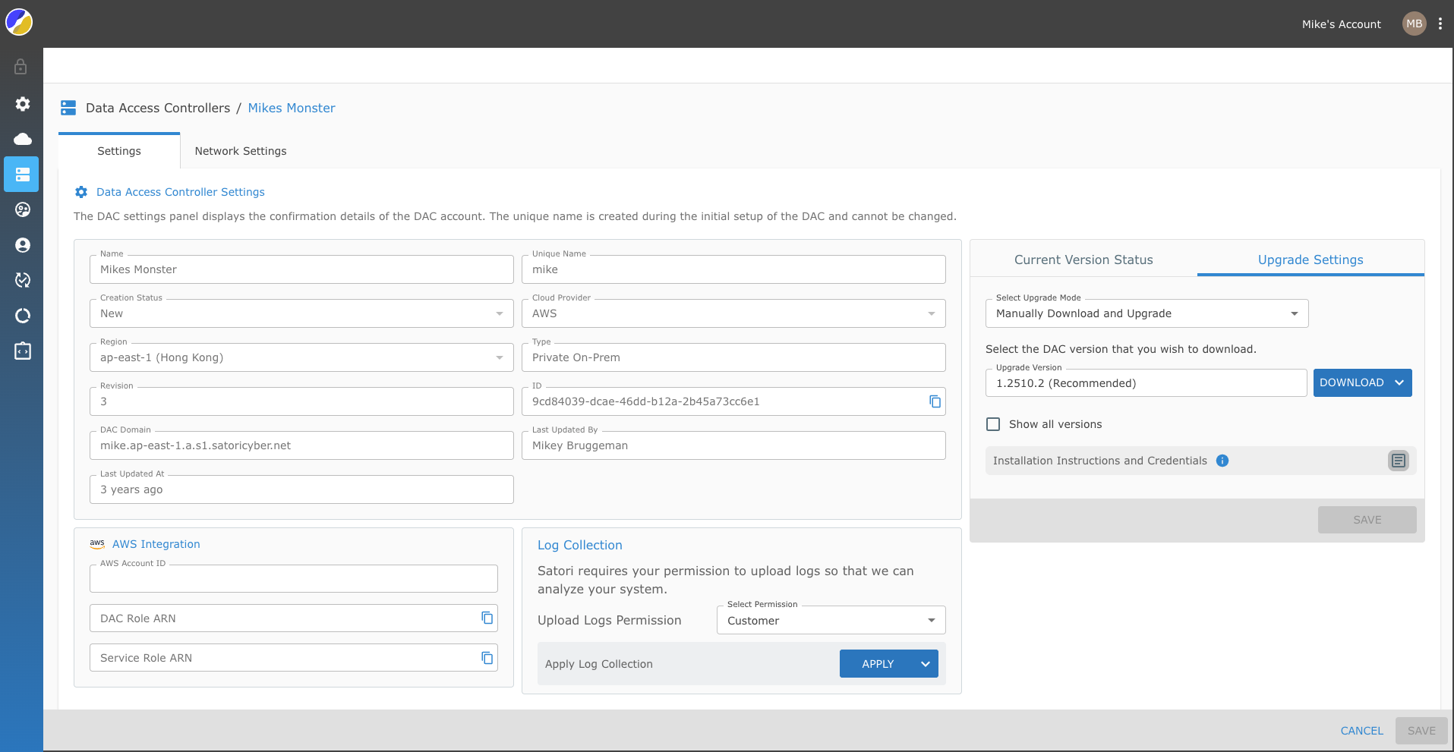Click the Upgrade Version field

pyautogui.click(x=1146, y=382)
